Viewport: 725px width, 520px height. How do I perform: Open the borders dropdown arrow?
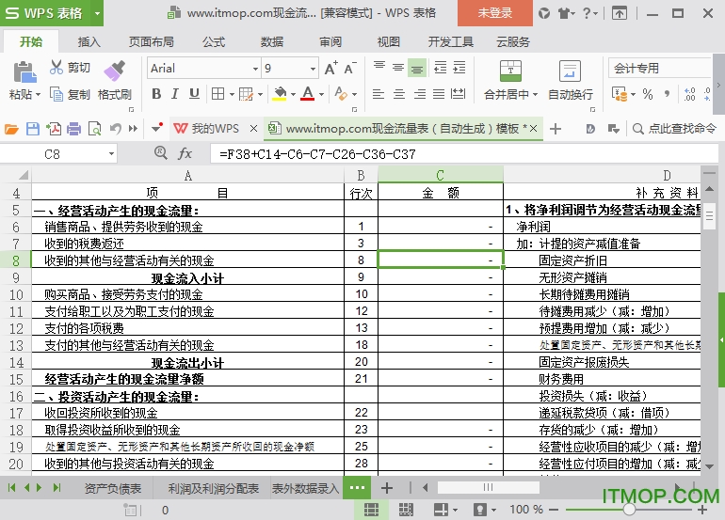pos(232,94)
